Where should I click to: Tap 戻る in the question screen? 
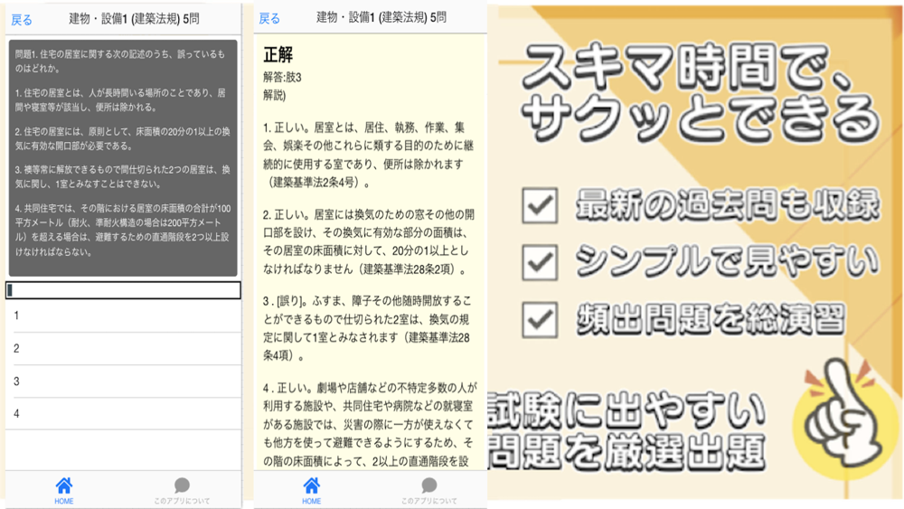coord(22,20)
